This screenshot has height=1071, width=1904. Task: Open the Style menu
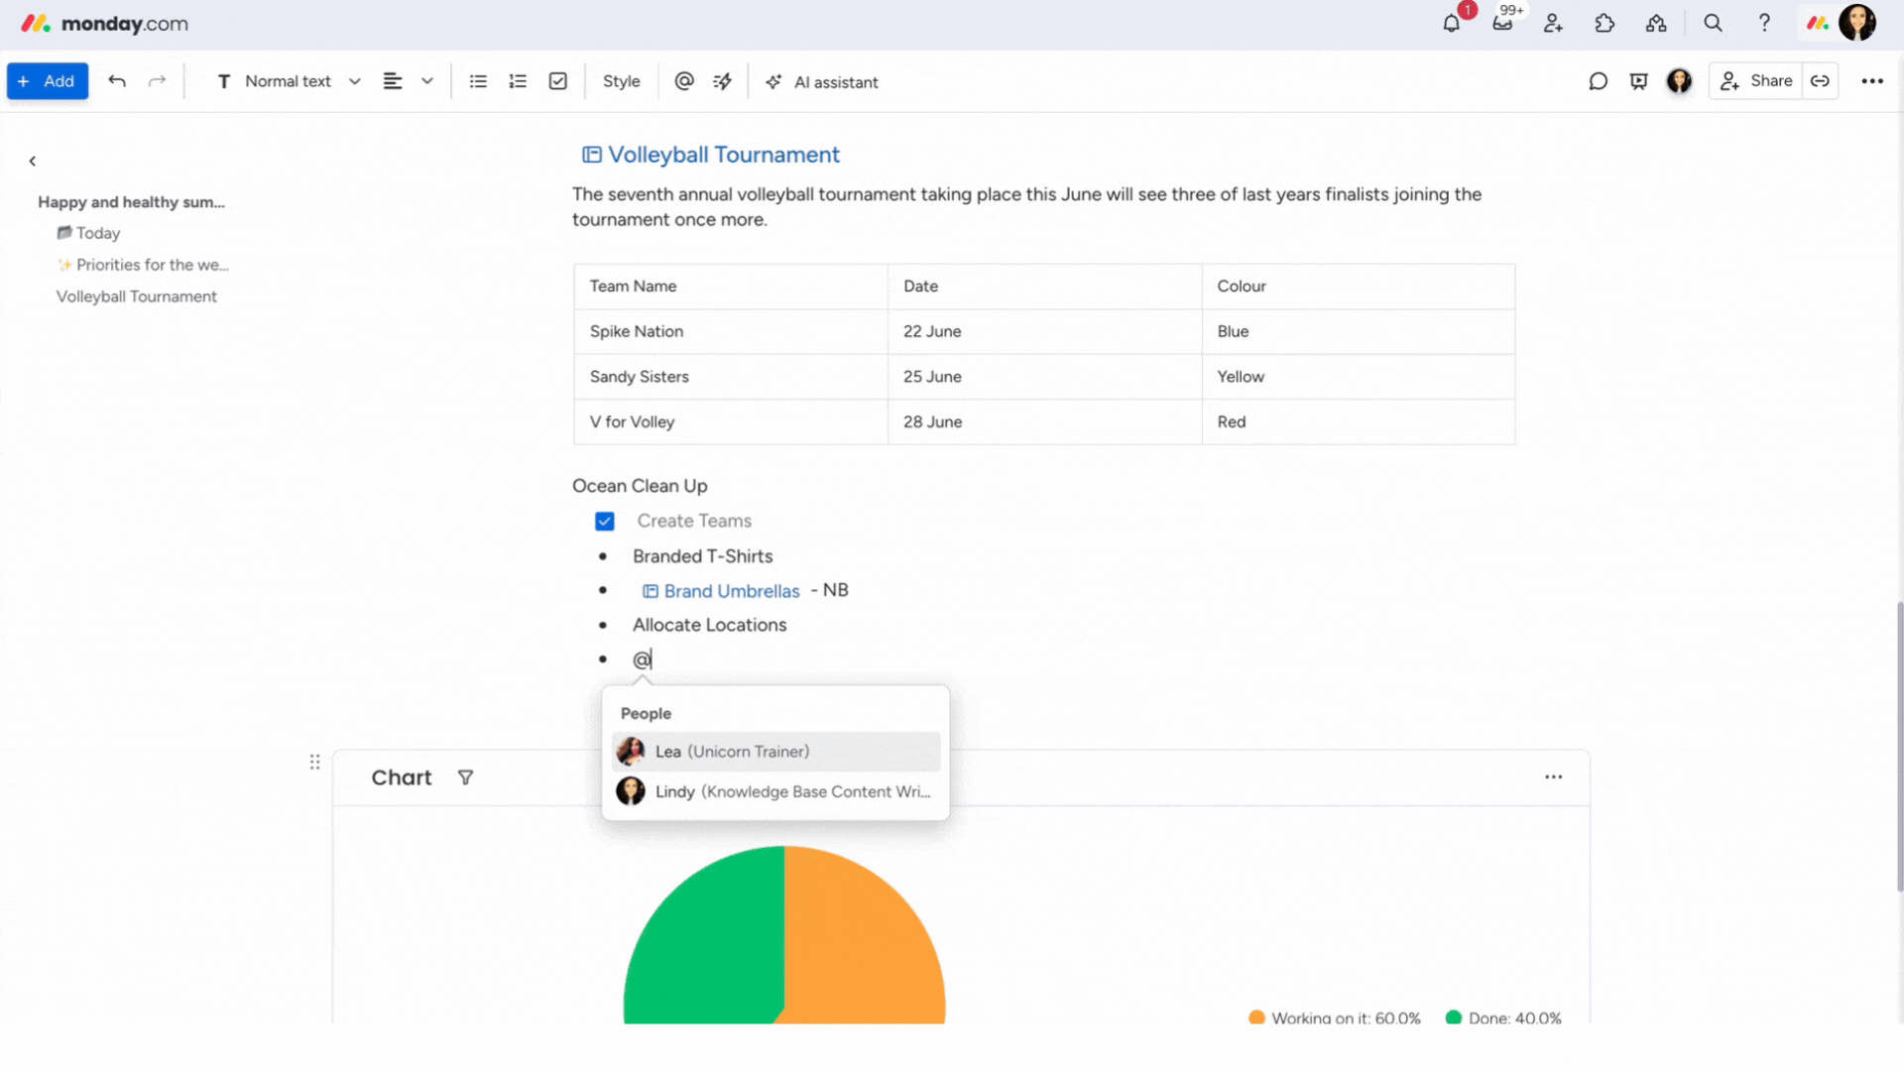pyautogui.click(x=622, y=81)
